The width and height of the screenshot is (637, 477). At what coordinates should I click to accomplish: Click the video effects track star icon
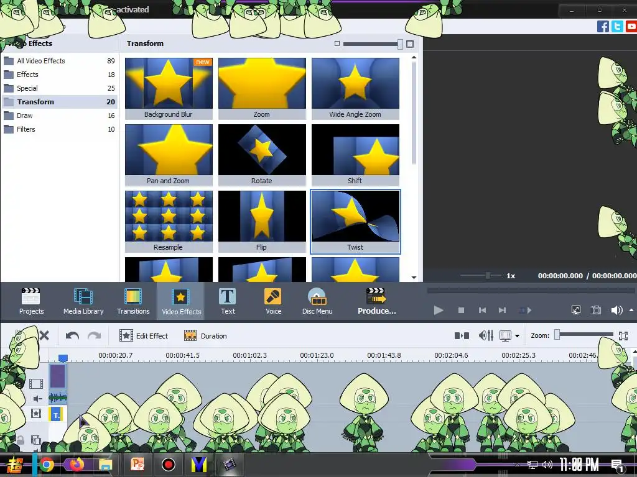pos(35,413)
